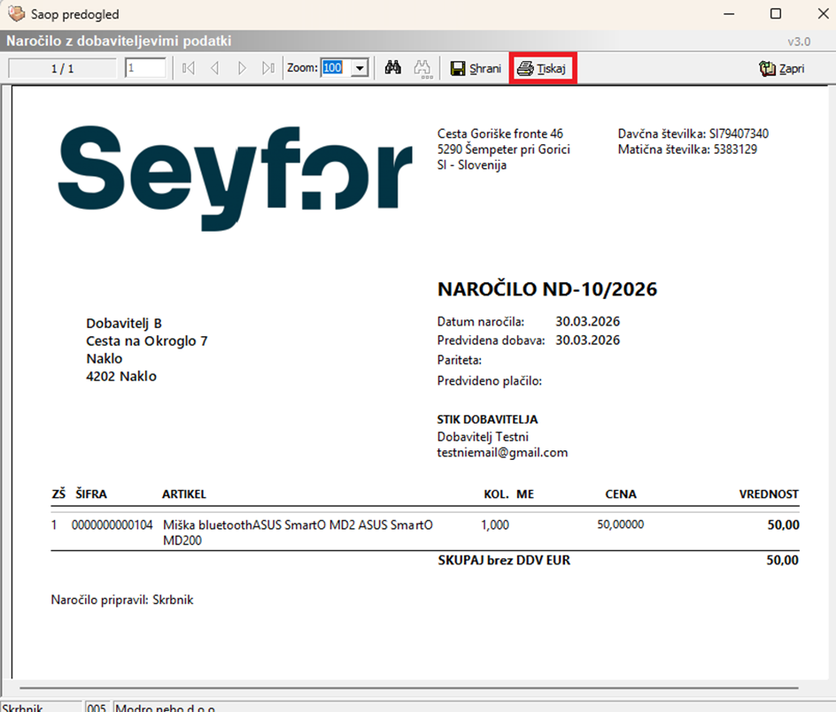Open search with the binoculars icon
Image resolution: width=836 pixels, height=712 pixels.
[x=393, y=67]
